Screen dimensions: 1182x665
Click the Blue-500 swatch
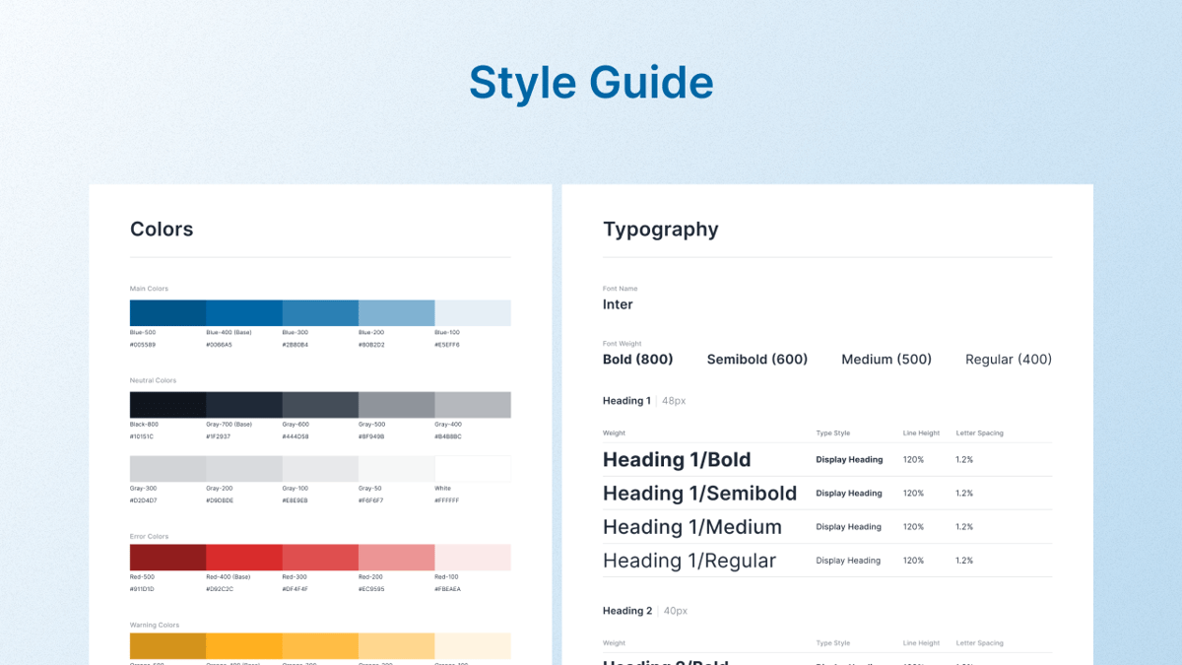(167, 310)
